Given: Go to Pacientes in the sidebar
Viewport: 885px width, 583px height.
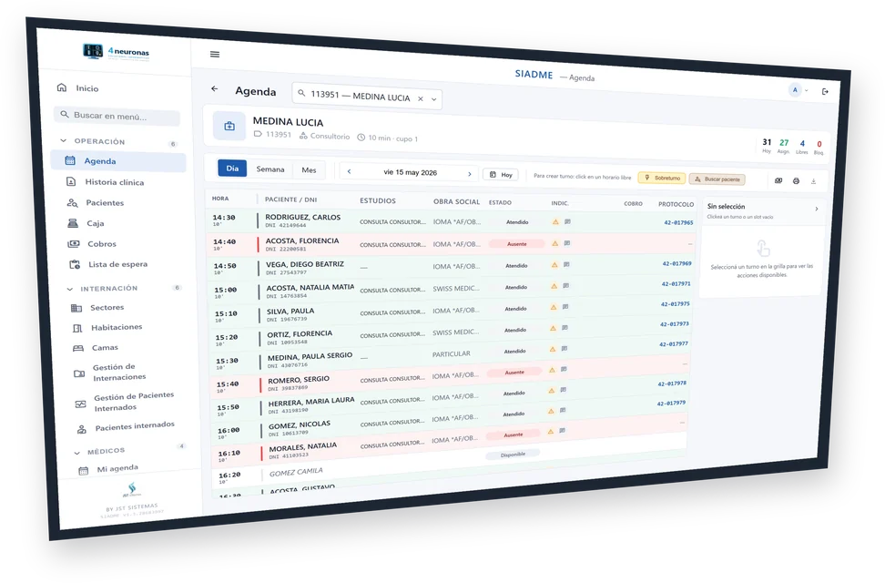Looking at the screenshot, I should pyautogui.click(x=105, y=203).
